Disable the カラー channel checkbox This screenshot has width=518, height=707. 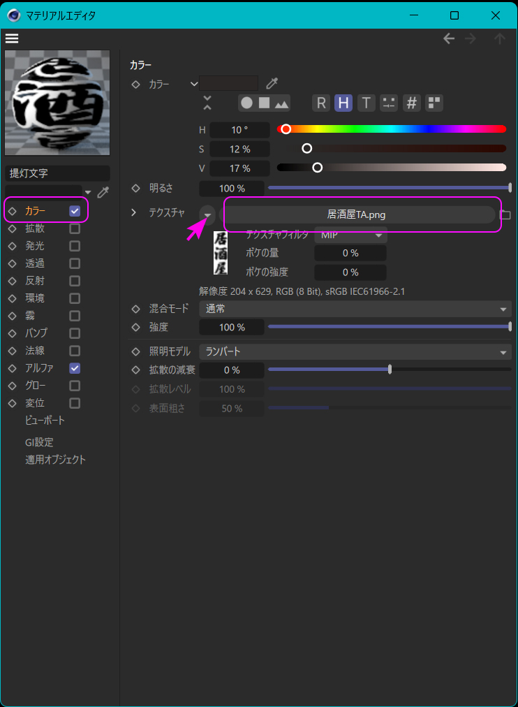point(75,211)
